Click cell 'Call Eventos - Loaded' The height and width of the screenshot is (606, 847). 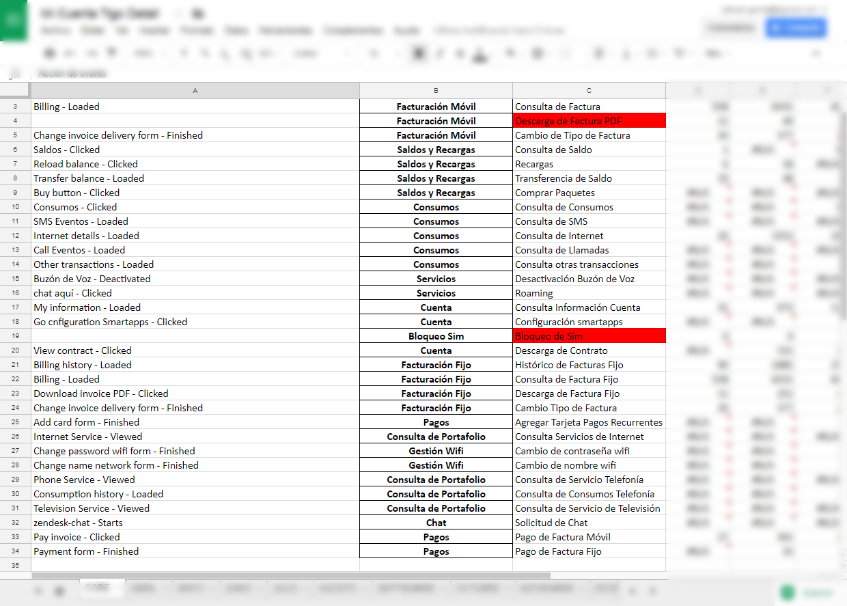tap(195, 250)
